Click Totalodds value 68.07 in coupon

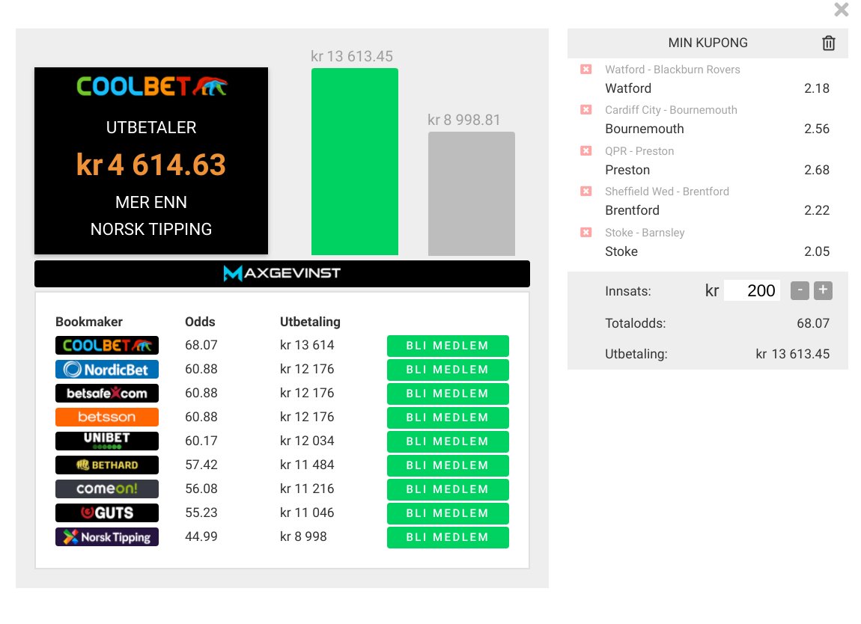coord(813,323)
